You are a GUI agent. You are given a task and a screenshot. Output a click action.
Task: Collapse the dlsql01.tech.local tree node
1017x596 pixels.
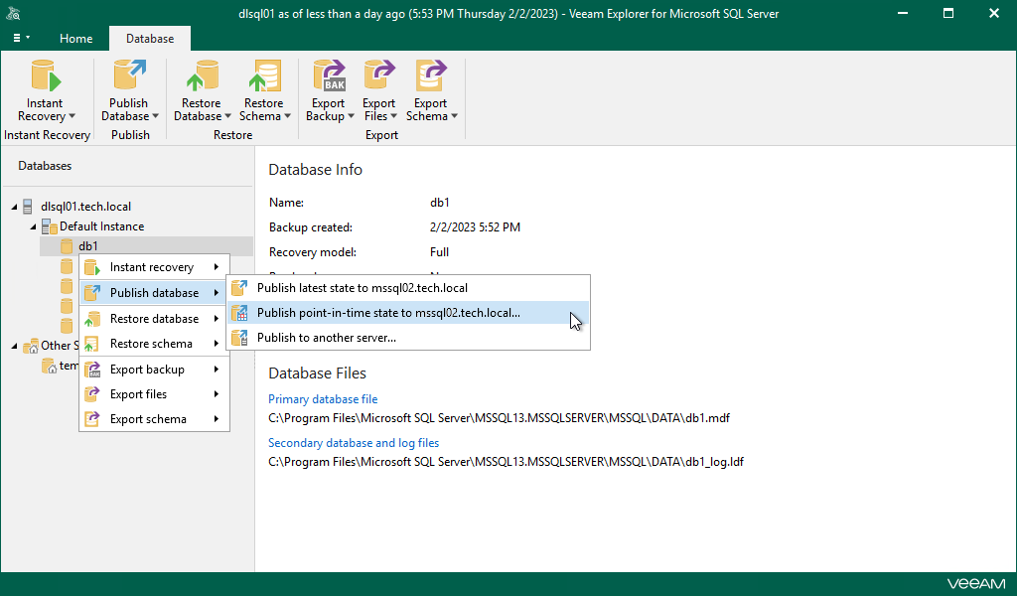tap(14, 207)
